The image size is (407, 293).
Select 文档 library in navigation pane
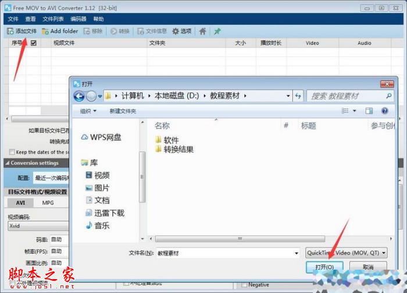coord(98,200)
